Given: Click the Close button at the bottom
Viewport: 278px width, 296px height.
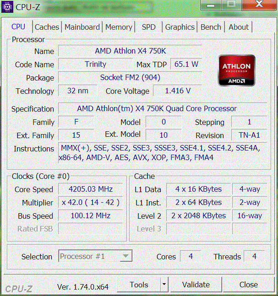Looking at the screenshot, I should coord(249,285).
